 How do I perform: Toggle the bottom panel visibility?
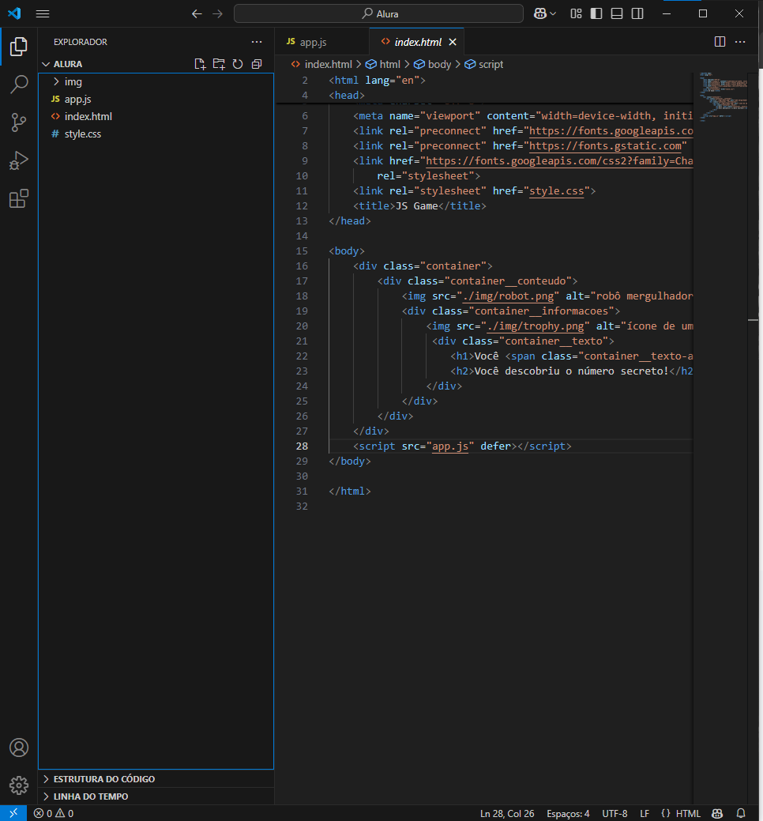coord(617,13)
